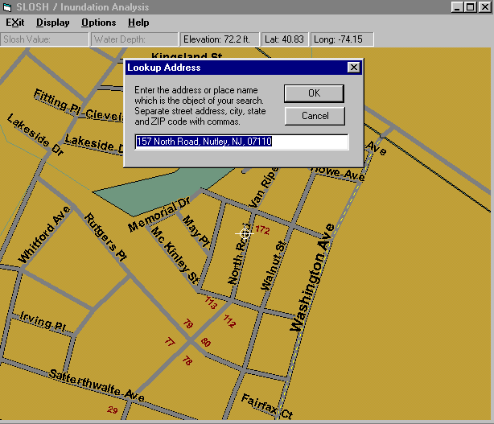Close the Lookup Address dialog with X
This screenshot has height=424, width=494.
pos(353,68)
